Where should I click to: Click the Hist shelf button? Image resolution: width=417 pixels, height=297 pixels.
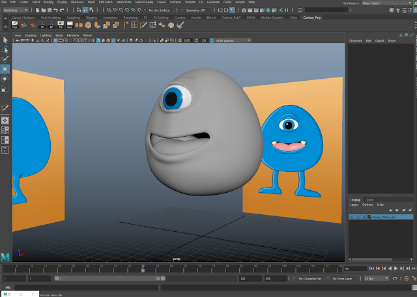point(14,25)
